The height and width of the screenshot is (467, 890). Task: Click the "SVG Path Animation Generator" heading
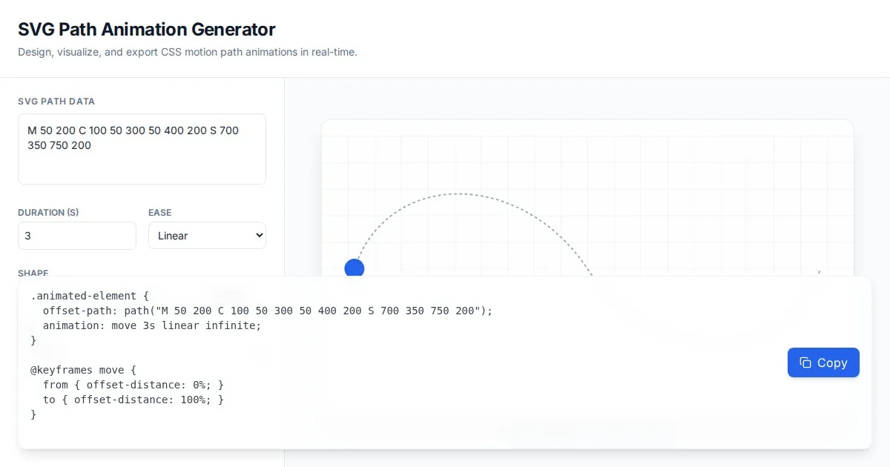coord(147,30)
